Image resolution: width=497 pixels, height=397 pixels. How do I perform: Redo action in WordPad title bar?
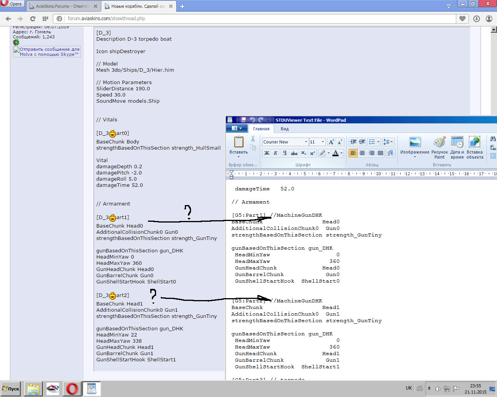pos(261,120)
